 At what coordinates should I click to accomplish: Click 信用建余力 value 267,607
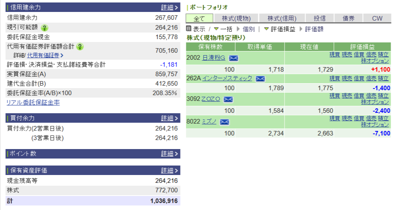(x=167, y=18)
